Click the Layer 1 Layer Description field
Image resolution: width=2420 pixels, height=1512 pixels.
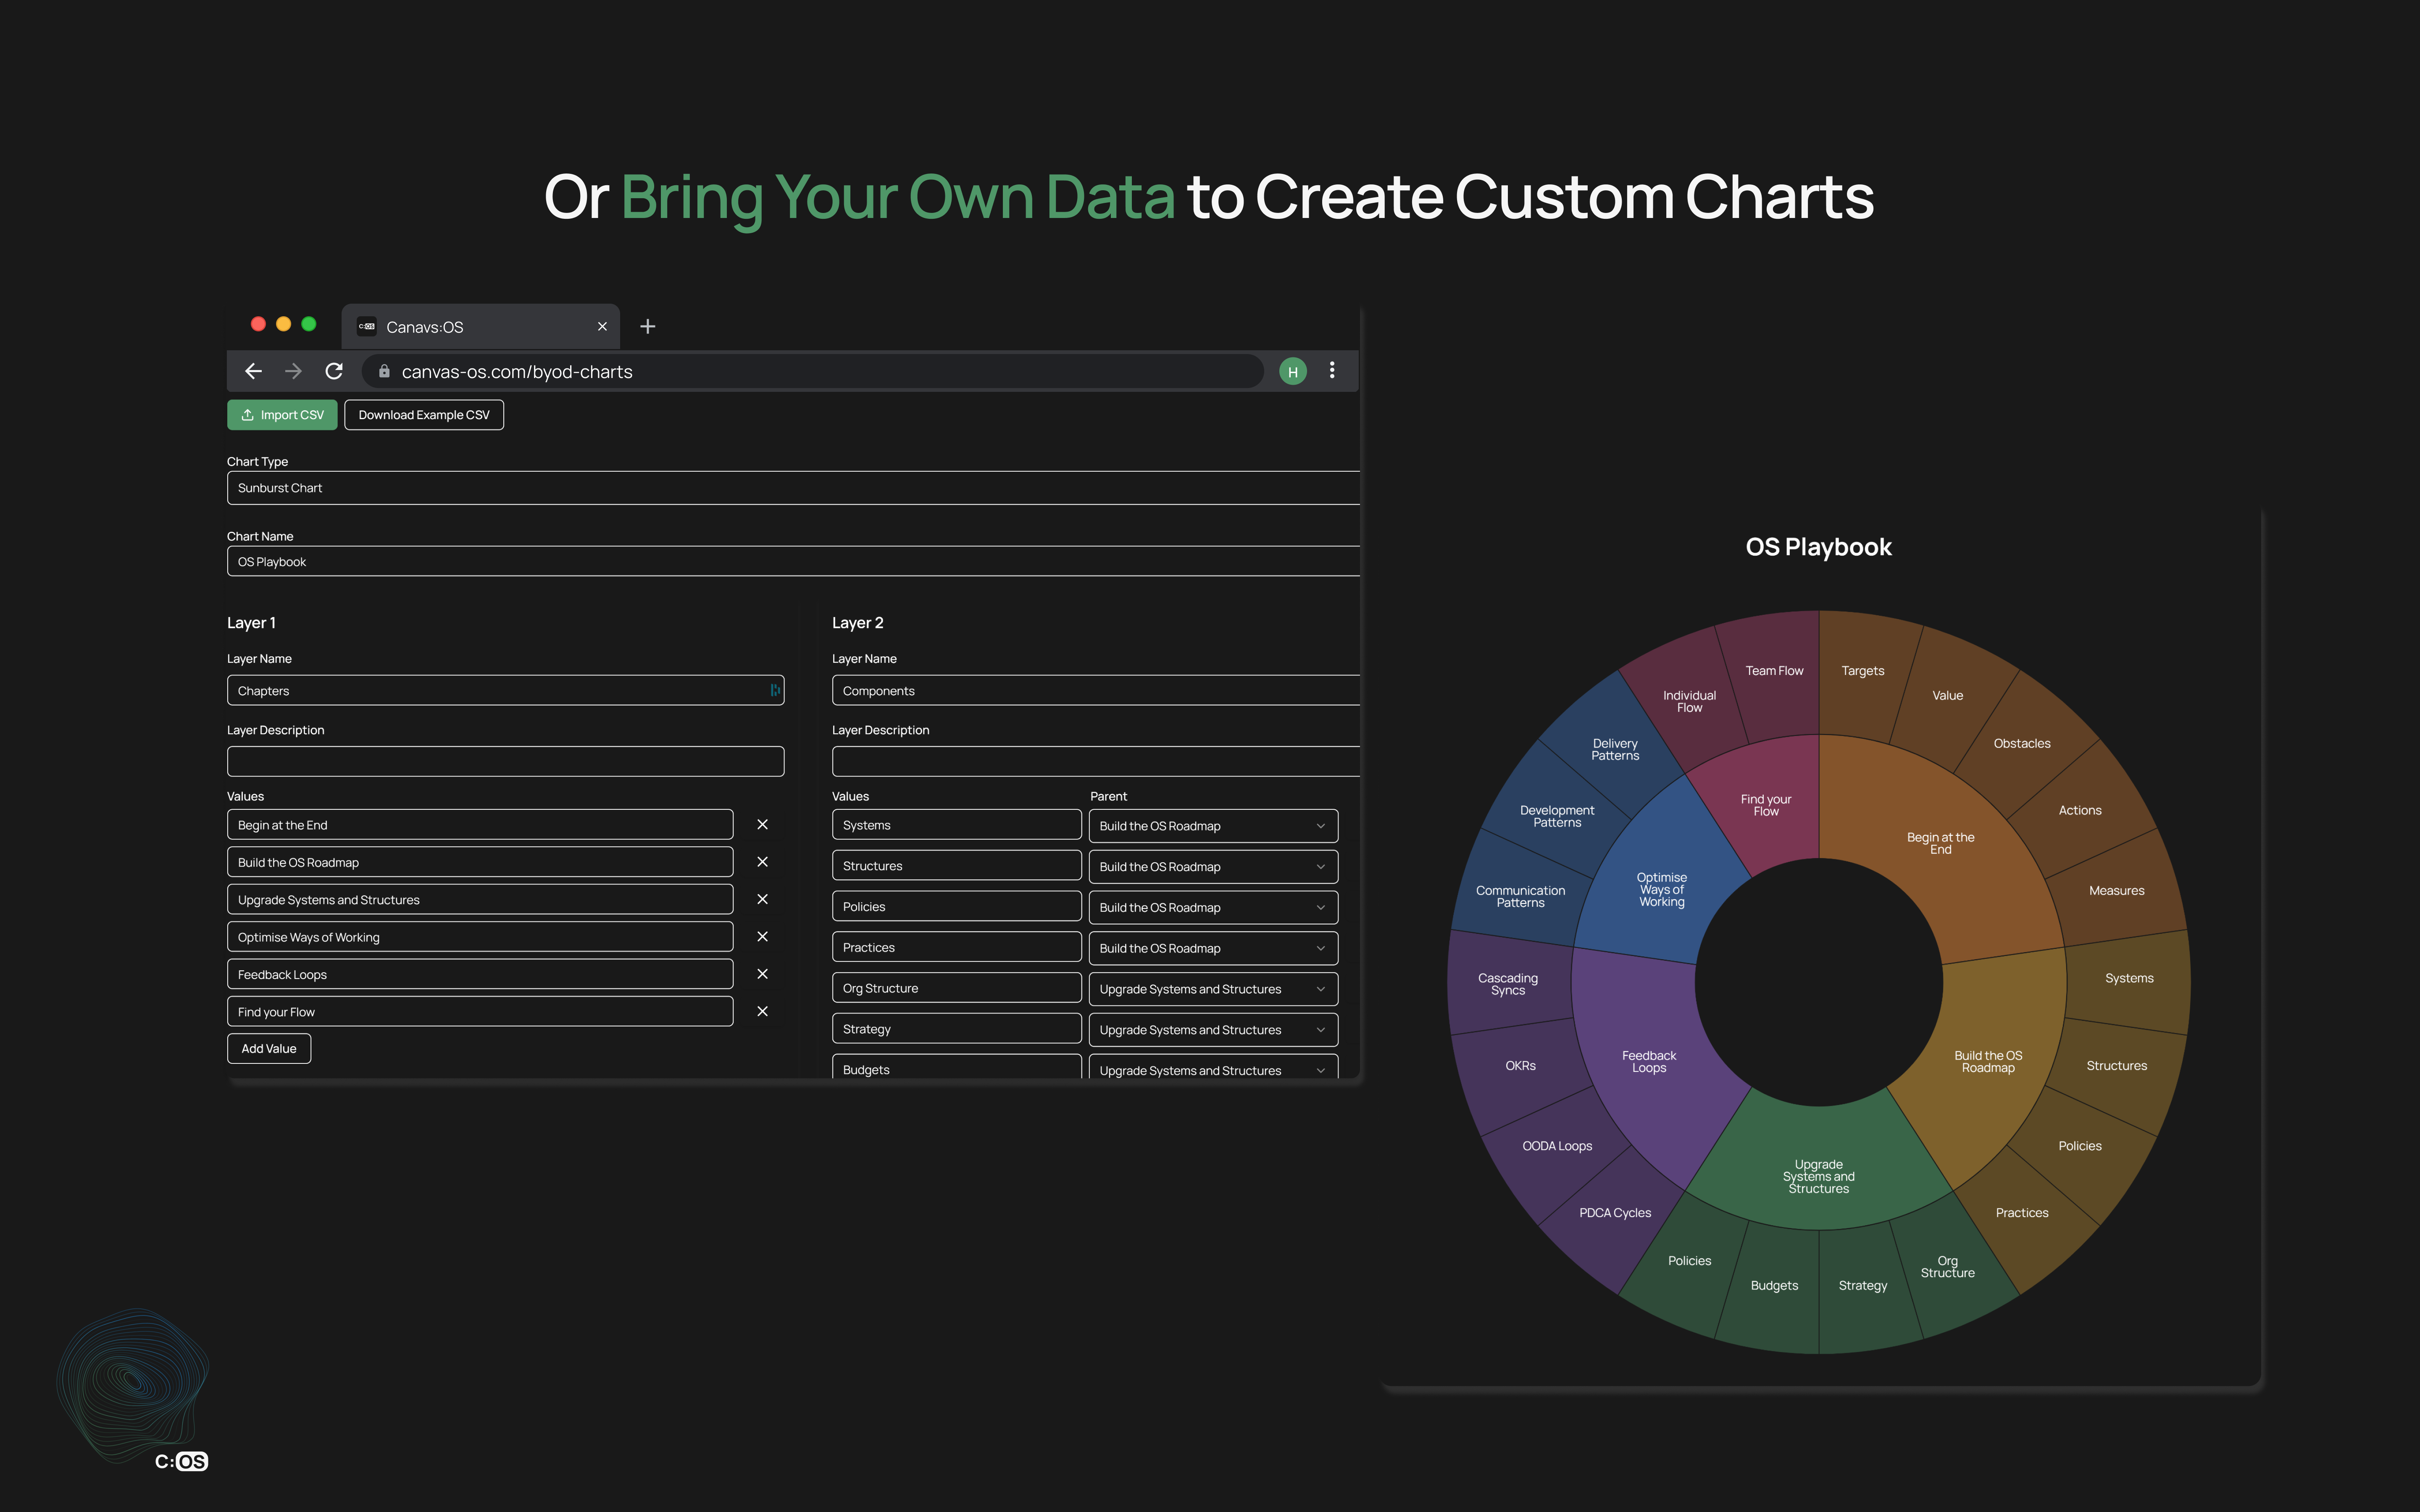tap(505, 761)
